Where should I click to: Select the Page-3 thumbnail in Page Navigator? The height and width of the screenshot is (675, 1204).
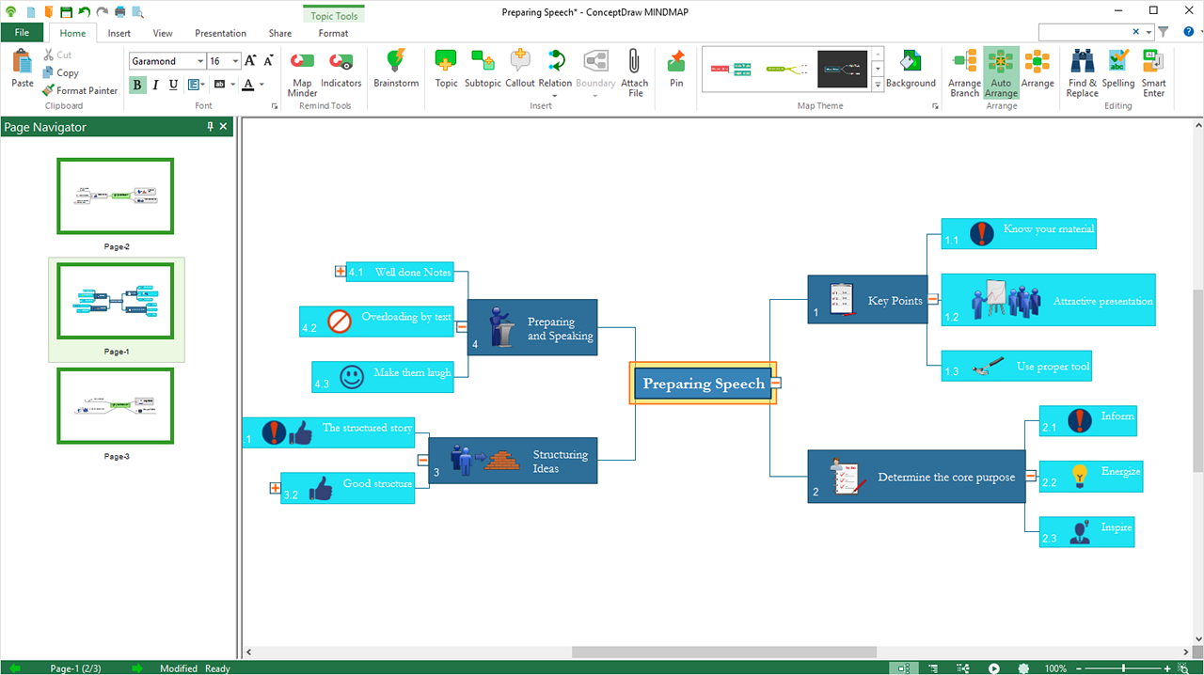point(116,406)
